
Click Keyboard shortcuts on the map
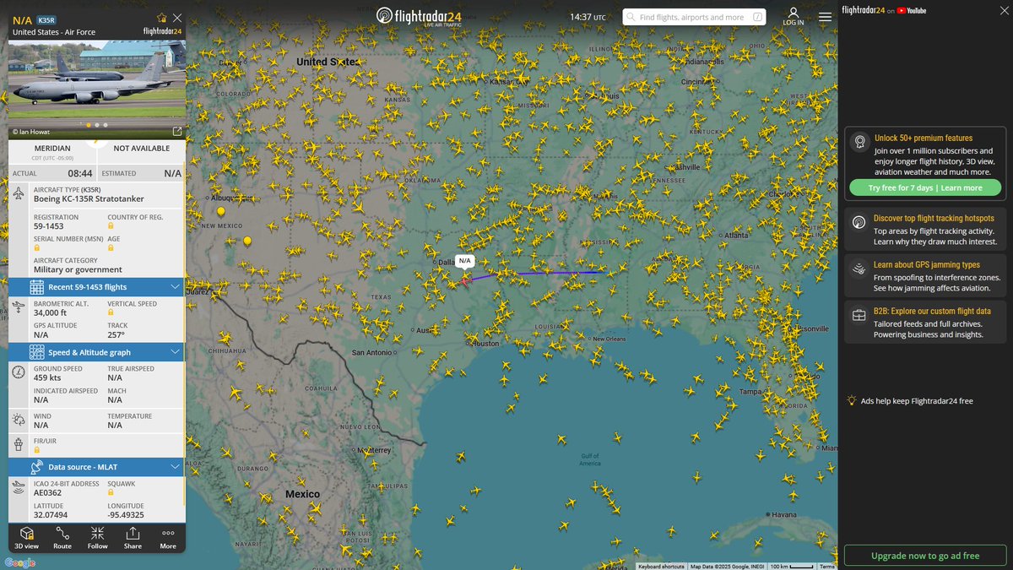(x=660, y=567)
